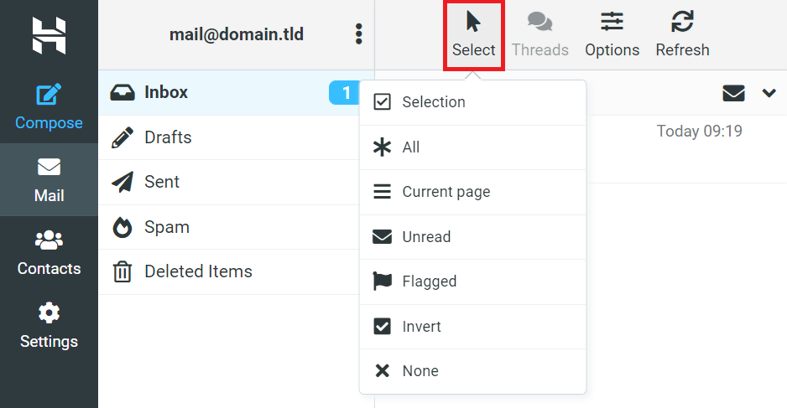787x408 pixels.
Task: Open the Spam folder
Action: 166,227
